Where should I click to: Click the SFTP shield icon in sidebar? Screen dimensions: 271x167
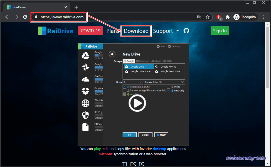(85, 115)
